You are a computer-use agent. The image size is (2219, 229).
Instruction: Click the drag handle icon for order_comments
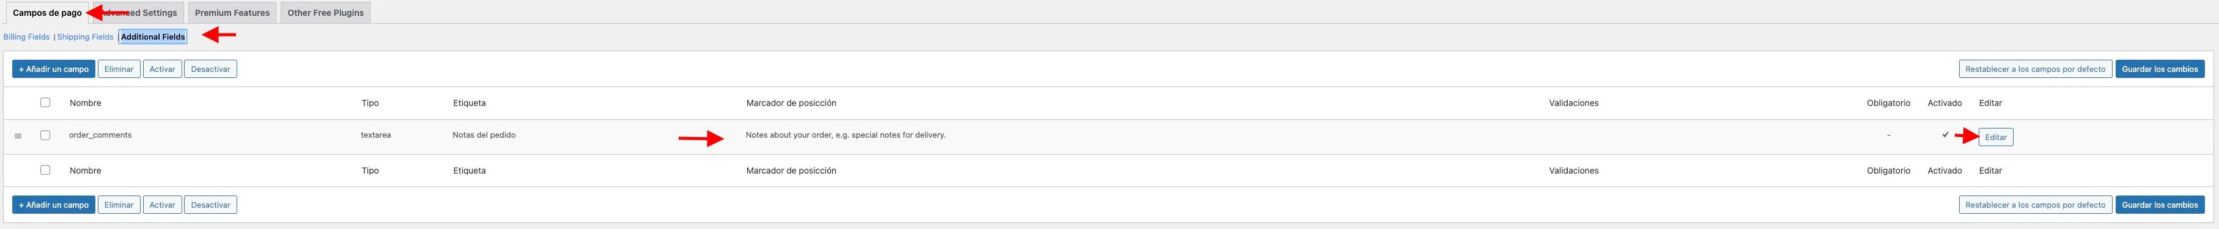(x=18, y=136)
